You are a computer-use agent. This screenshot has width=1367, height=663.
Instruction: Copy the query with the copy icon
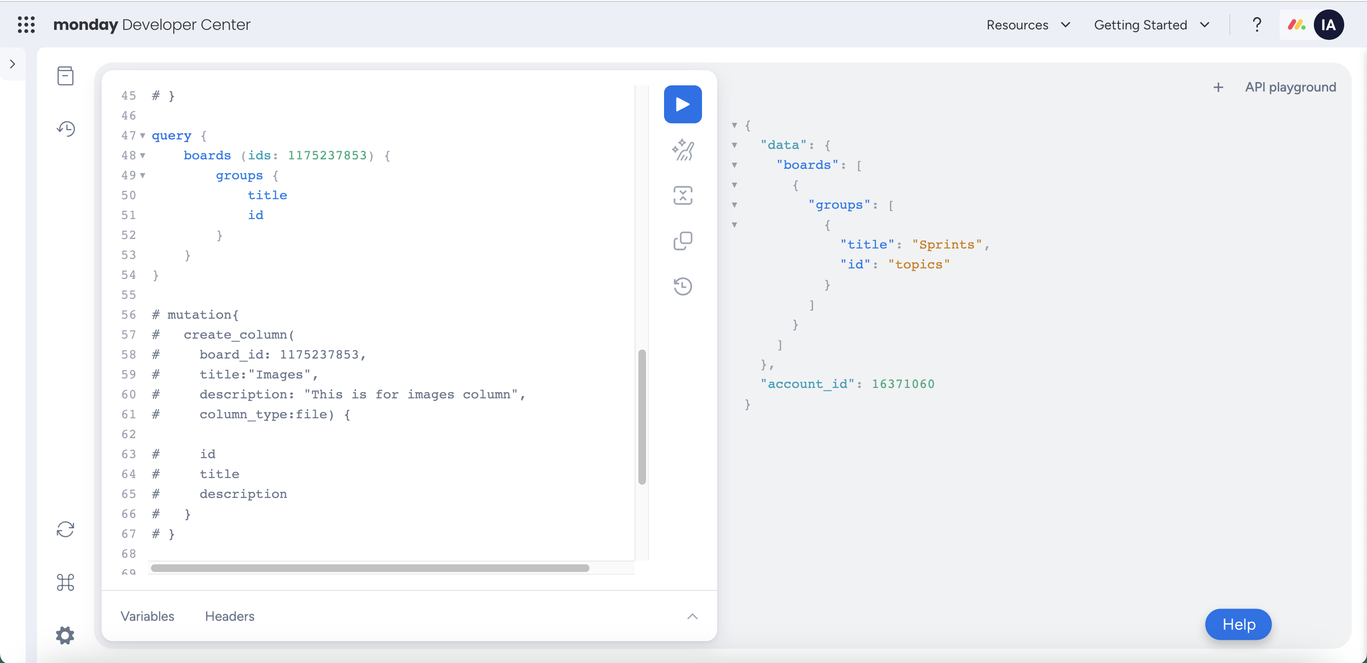(683, 241)
